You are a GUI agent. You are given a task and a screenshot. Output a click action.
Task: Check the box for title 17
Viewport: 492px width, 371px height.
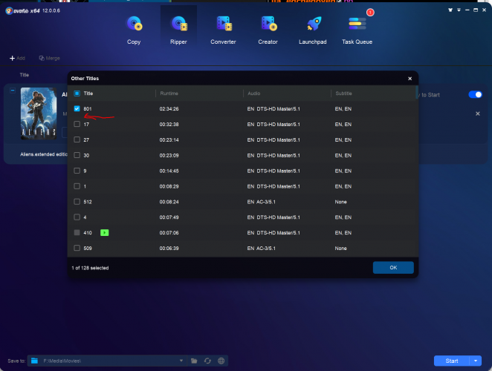tap(77, 124)
